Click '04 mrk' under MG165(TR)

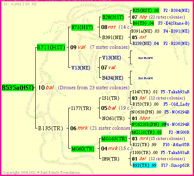click(x=109, y=149)
